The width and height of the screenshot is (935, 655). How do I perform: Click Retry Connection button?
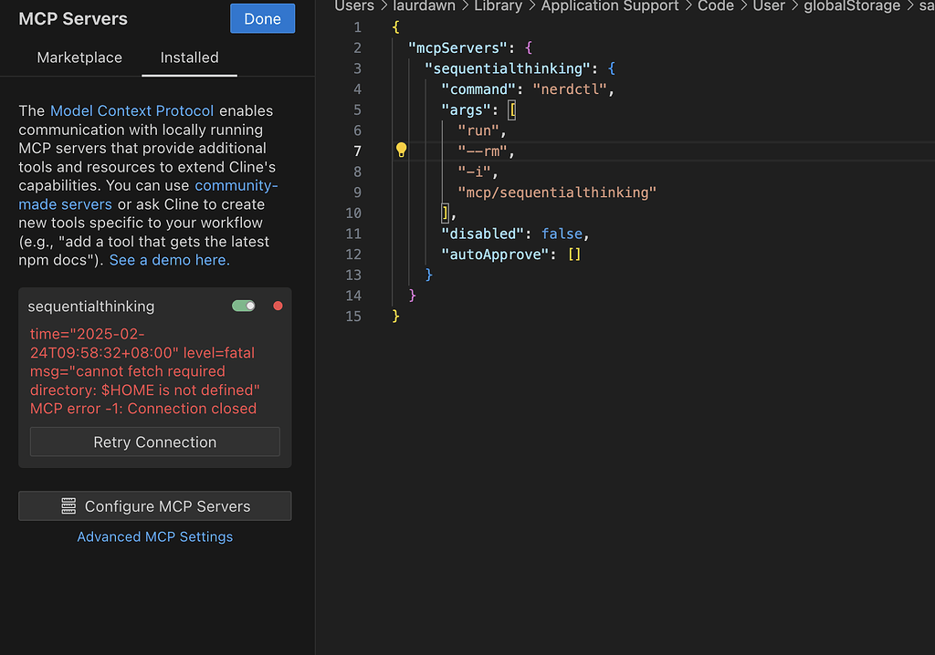(155, 442)
